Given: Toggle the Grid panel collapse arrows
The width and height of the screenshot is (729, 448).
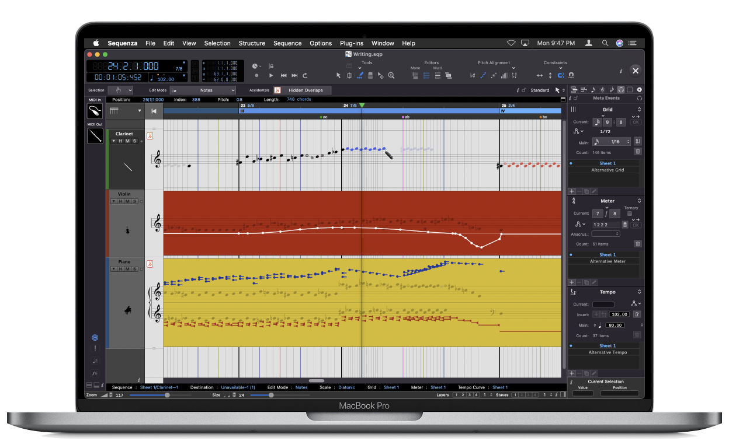Looking at the screenshot, I should [639, 109].
